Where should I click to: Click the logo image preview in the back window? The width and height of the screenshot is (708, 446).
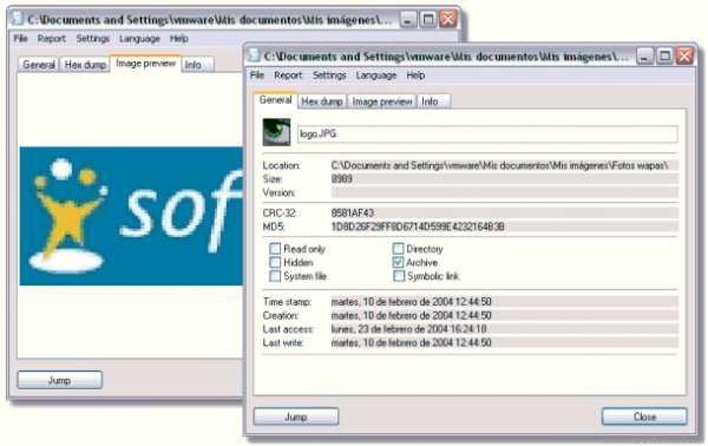click(131, 216)
